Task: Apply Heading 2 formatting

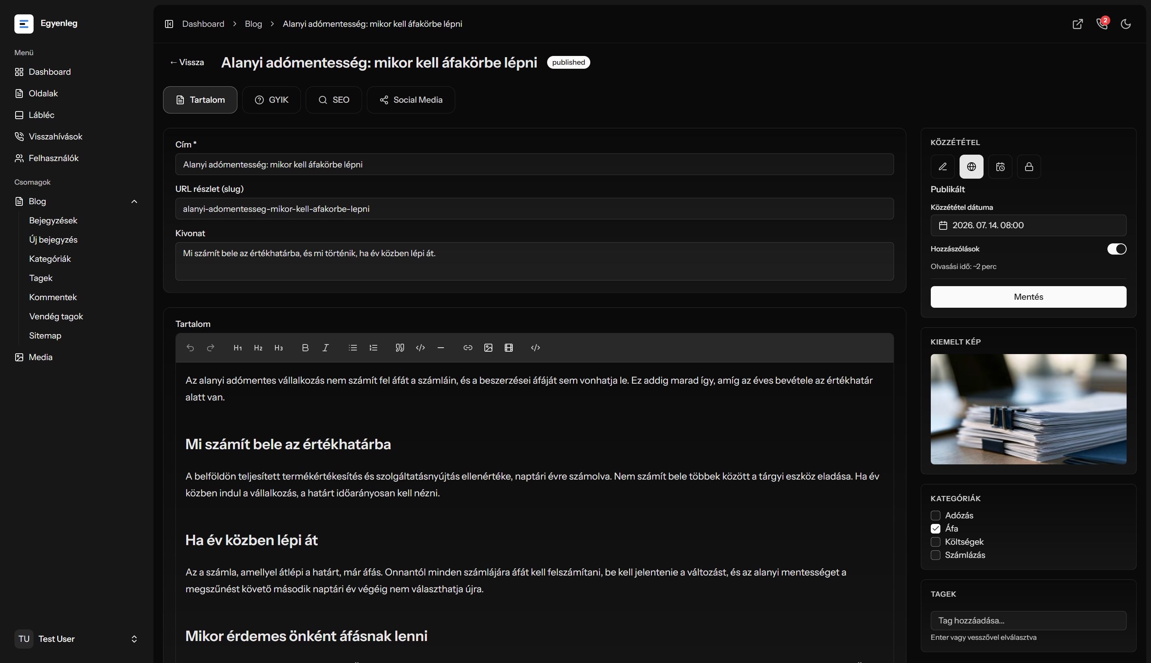Action: 258,348
